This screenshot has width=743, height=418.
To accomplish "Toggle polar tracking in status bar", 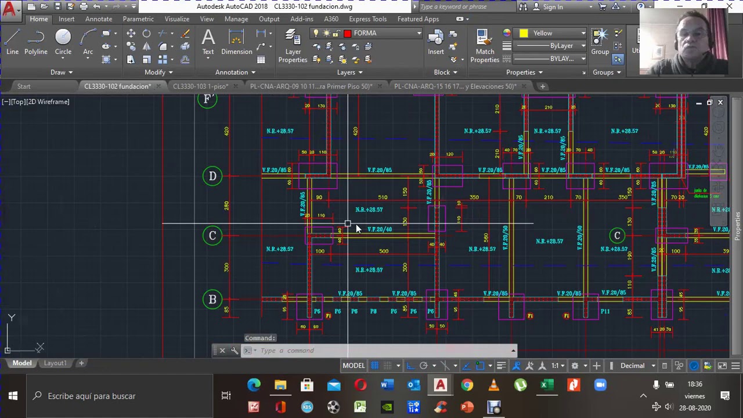I will (x=424, y=366).
